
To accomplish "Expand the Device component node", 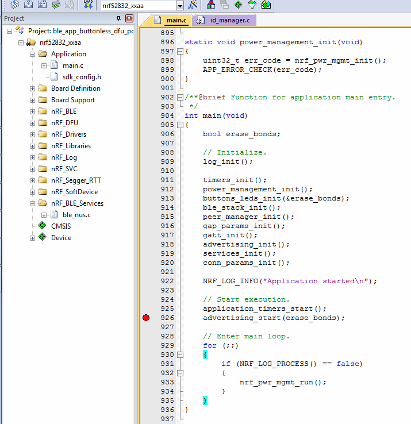I will click(x=32, y=238).
